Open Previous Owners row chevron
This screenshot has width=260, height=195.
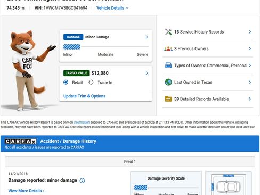[250, 48]
